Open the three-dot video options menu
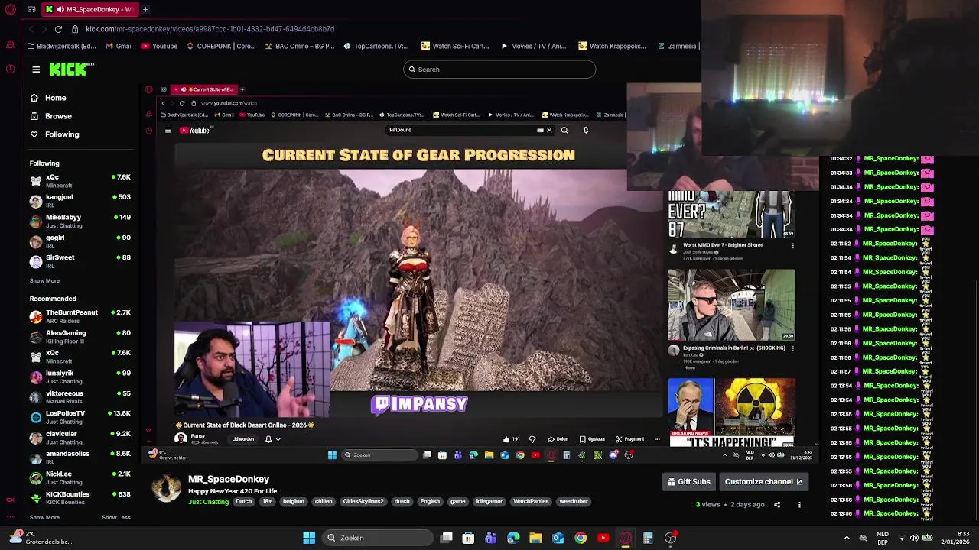Image resolution: width=979 pixels, height=550 pixels. 799,505
